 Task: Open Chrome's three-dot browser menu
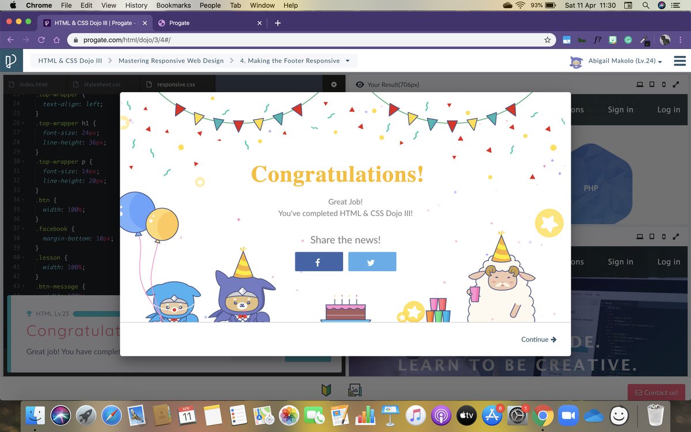681,41
